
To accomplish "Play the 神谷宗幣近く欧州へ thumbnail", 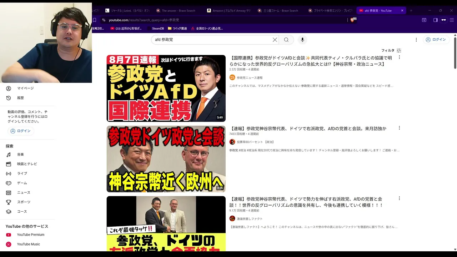I will (x=166, y=159).
